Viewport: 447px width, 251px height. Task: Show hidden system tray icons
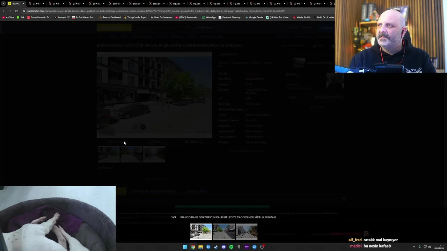414,247
